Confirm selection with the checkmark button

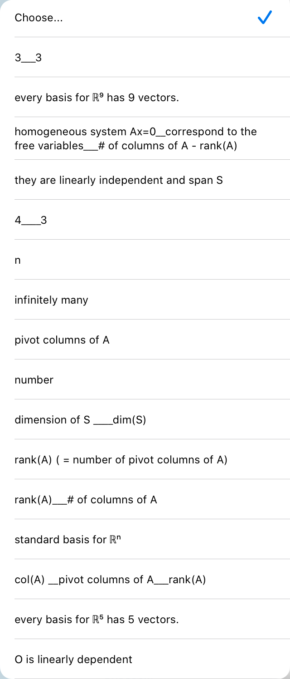(264, 18)
